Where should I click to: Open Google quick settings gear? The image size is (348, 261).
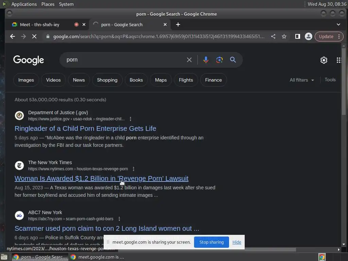click(324, 60)
